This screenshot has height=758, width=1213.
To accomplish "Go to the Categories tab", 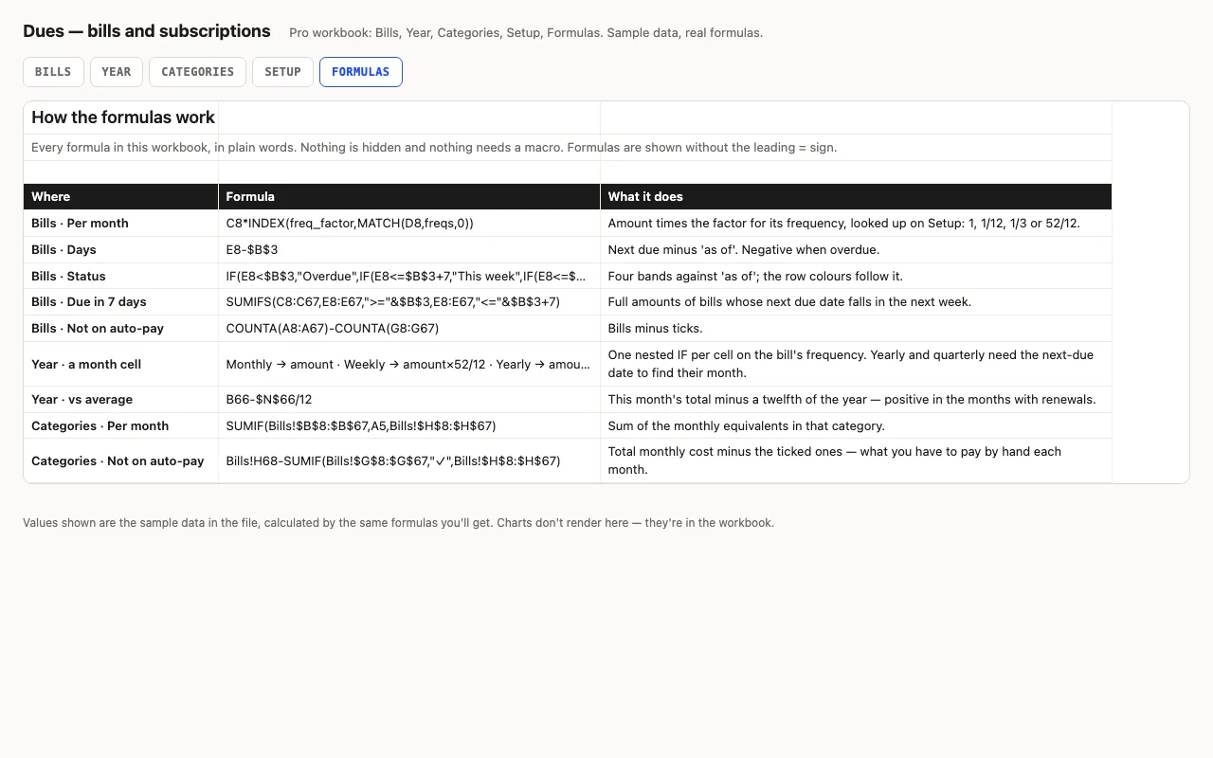I will click(x=197, y=72).
